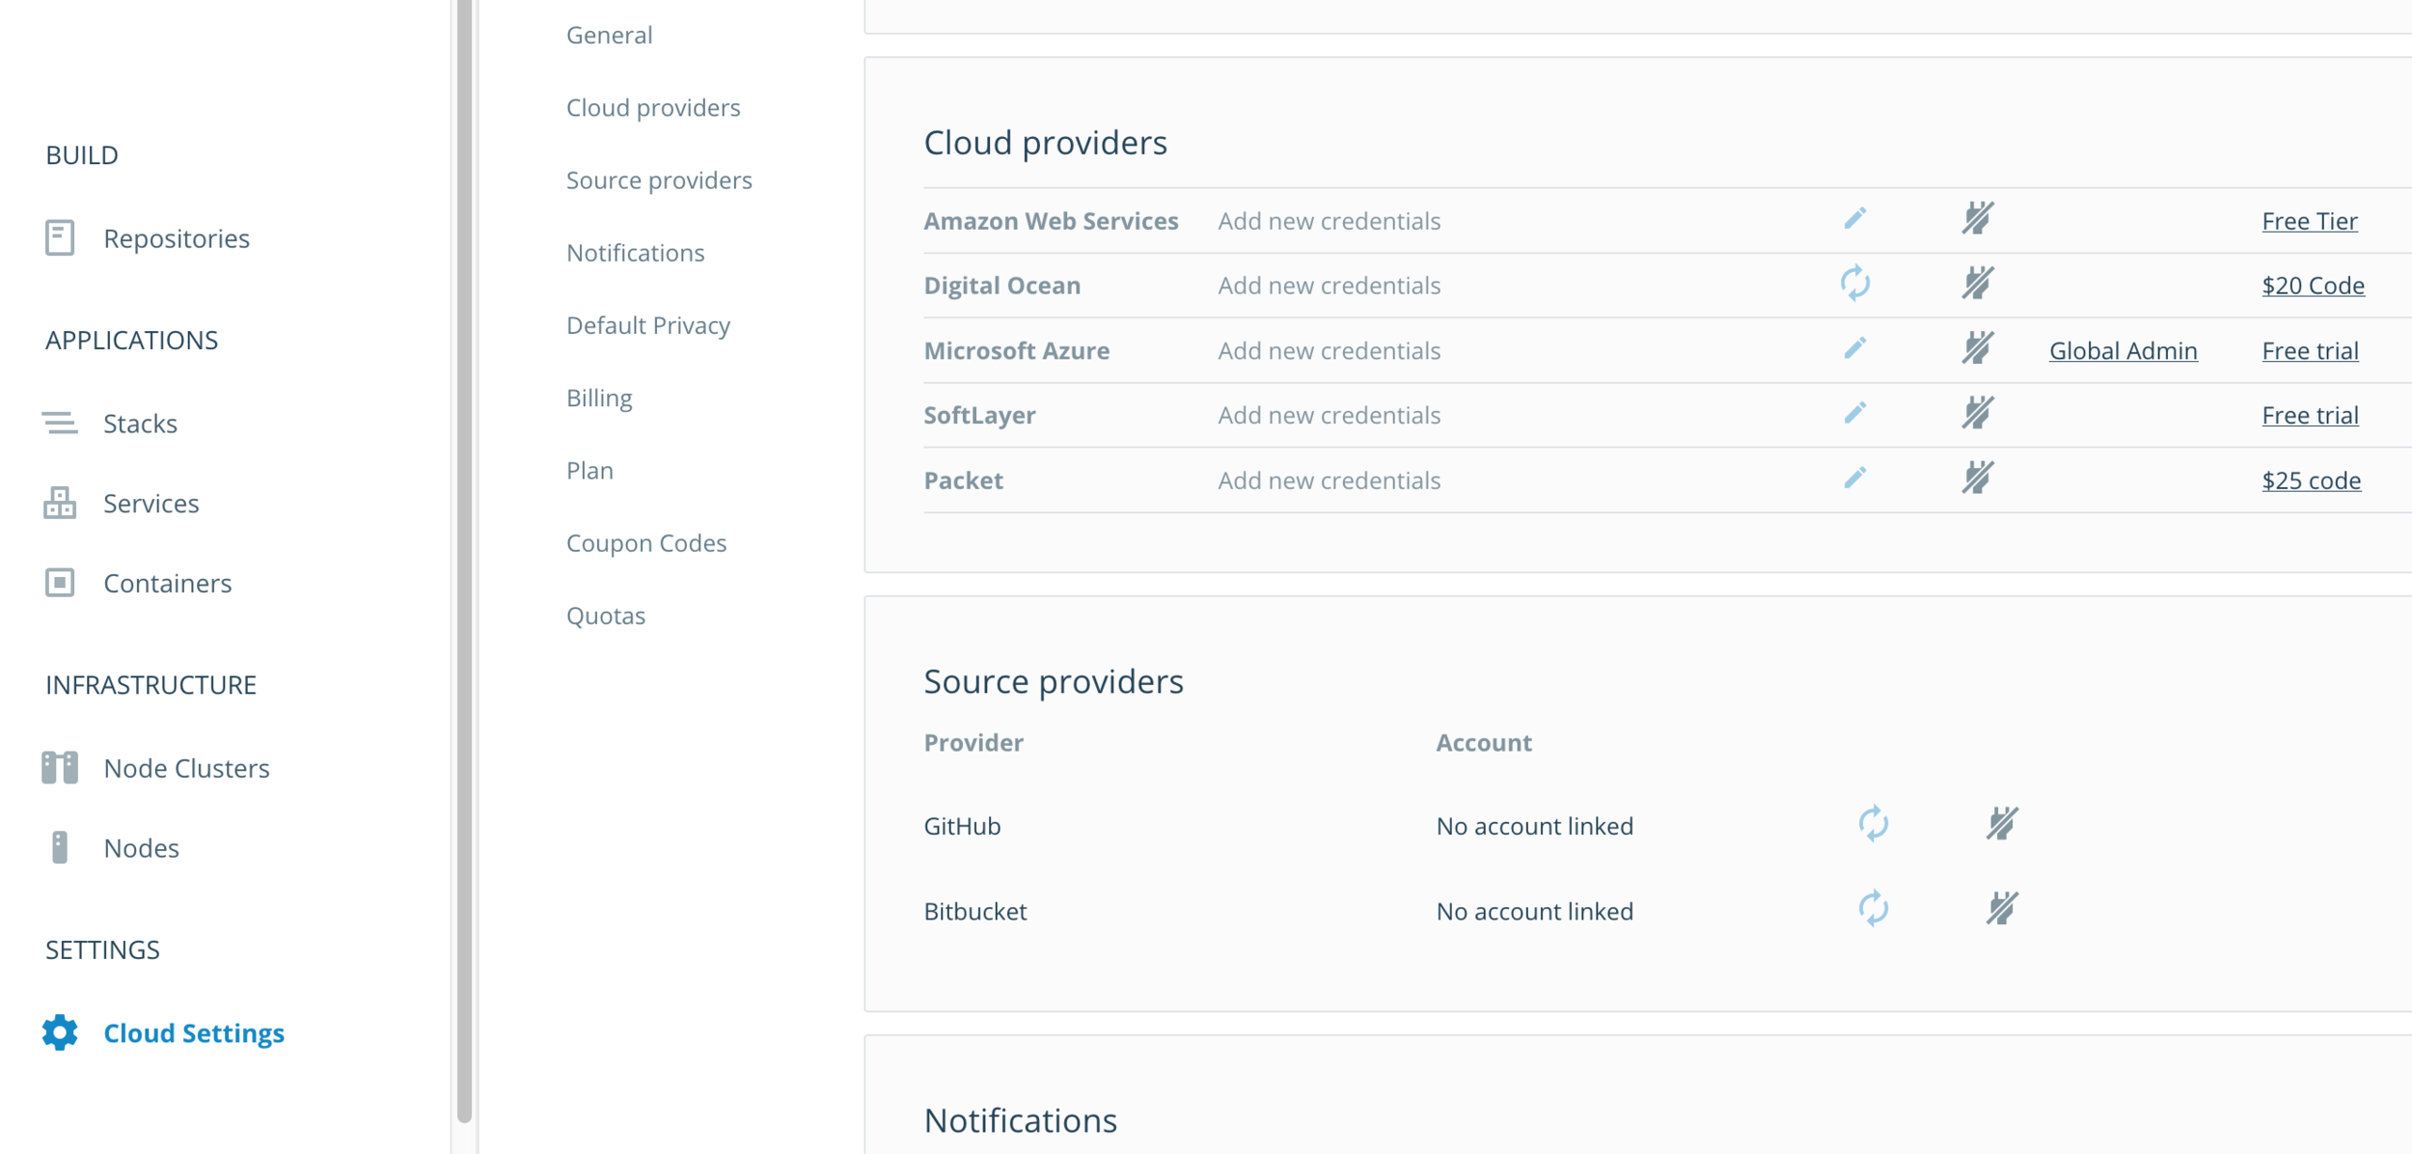This screenshot has height=1154, width=2412.
Task: Click the Bitbucket unlink plug icon
Action: [x=2002, y=909]
